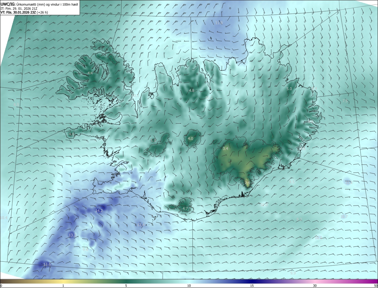This screenshot has width=378, height=288.
Task: Click the 2.6 value at Öræfajökull
Action: click(x=247, y=183)
